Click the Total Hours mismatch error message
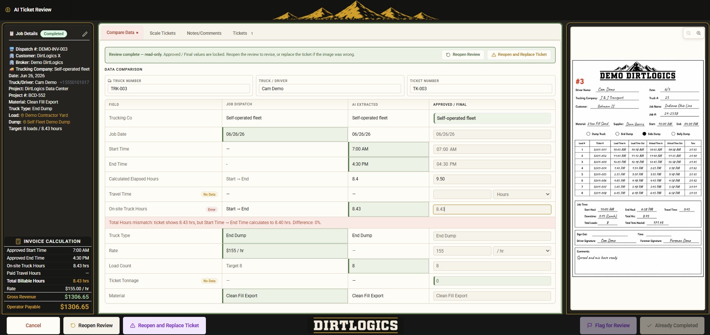This screenshot has width=710, height=335. click(x=215, y=223)
